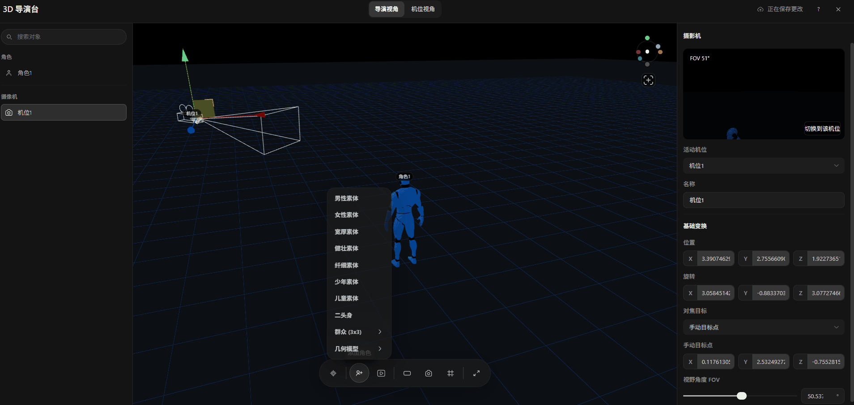This screenshot has height=405, width=854.
Task: Click the 名称 input field containing 机位1
Action: (x=764, y=200)
